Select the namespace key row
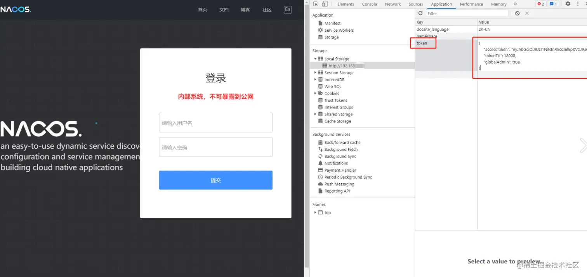 point(446,36)
